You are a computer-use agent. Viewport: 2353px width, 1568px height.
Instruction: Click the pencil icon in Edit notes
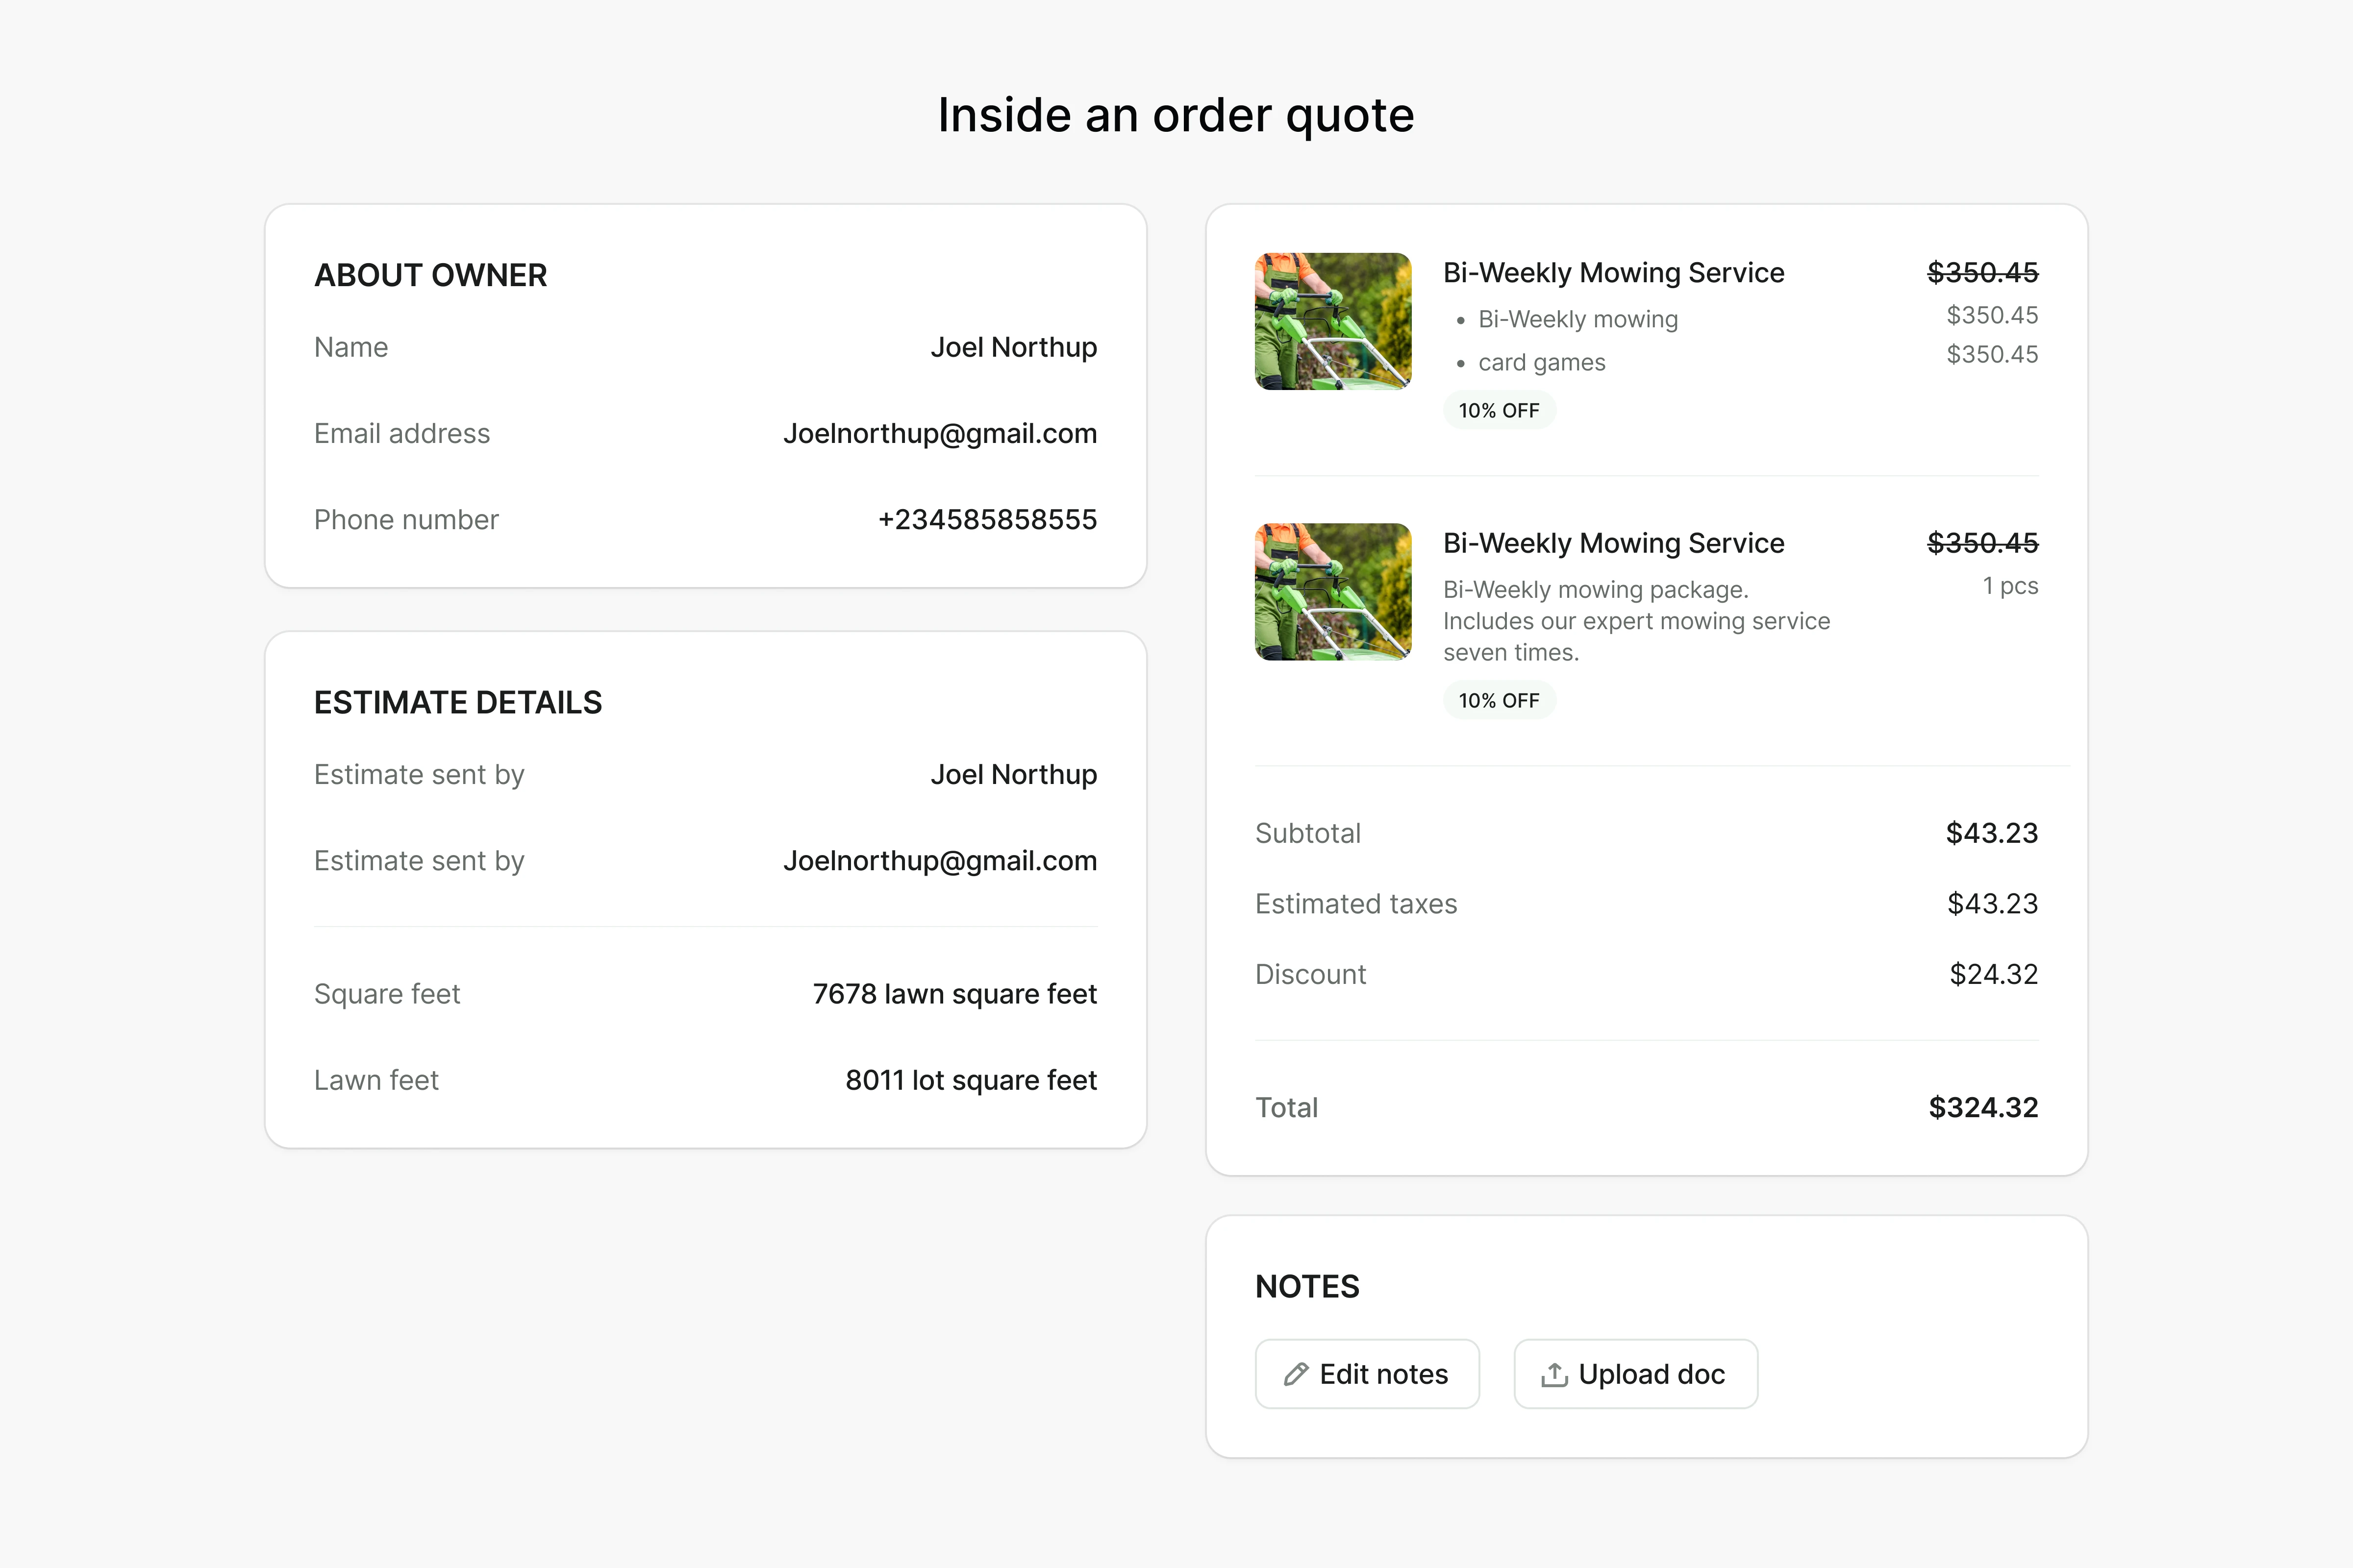pyautogui.click(x=1296, y=1374)
